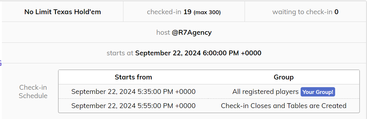
Task: Click the Starts from column header
Action: [x=133, y=77]
